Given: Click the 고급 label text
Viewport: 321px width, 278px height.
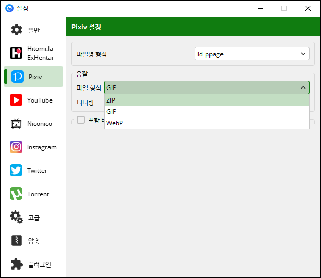Looking at the screenshot, I should (34, 218).
